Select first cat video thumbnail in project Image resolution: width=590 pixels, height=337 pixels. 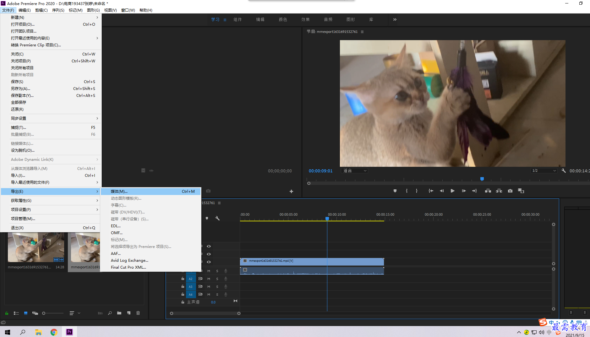(36, 247)
